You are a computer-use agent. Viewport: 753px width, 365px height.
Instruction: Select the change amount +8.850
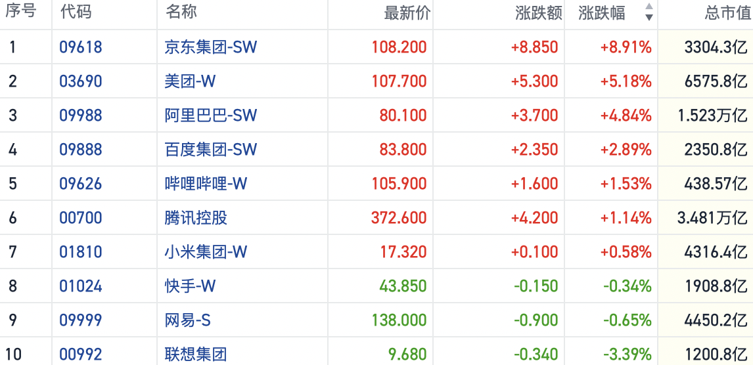[x=534, y=47]
